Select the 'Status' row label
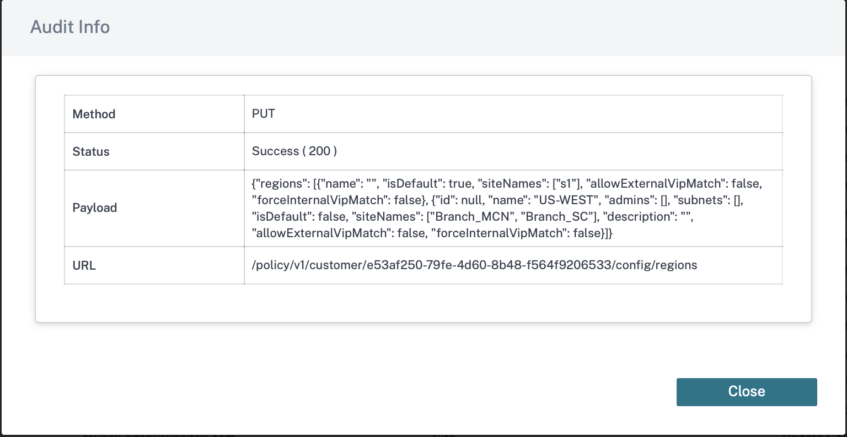Image resolution: width=847 pixels, height=437 pixels. [x=91, y=151]
